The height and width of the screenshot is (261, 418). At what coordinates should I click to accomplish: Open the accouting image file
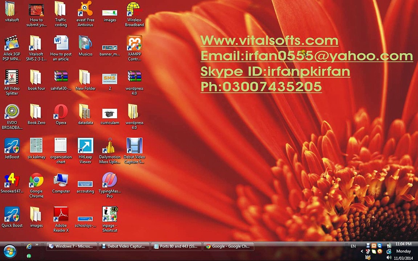(x=85, y=187)
